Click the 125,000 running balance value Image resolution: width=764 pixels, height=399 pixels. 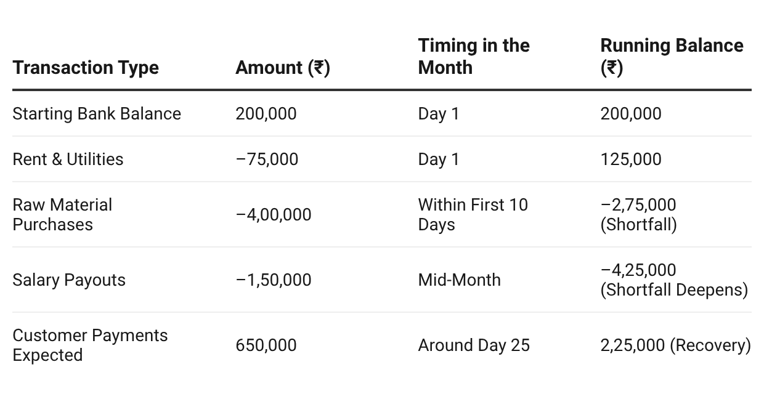coord(631,159)
